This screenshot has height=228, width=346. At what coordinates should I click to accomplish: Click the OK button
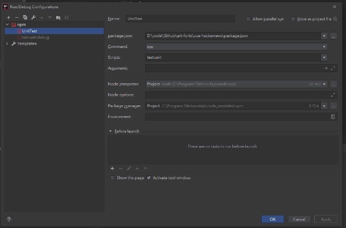tap(272, 219)
